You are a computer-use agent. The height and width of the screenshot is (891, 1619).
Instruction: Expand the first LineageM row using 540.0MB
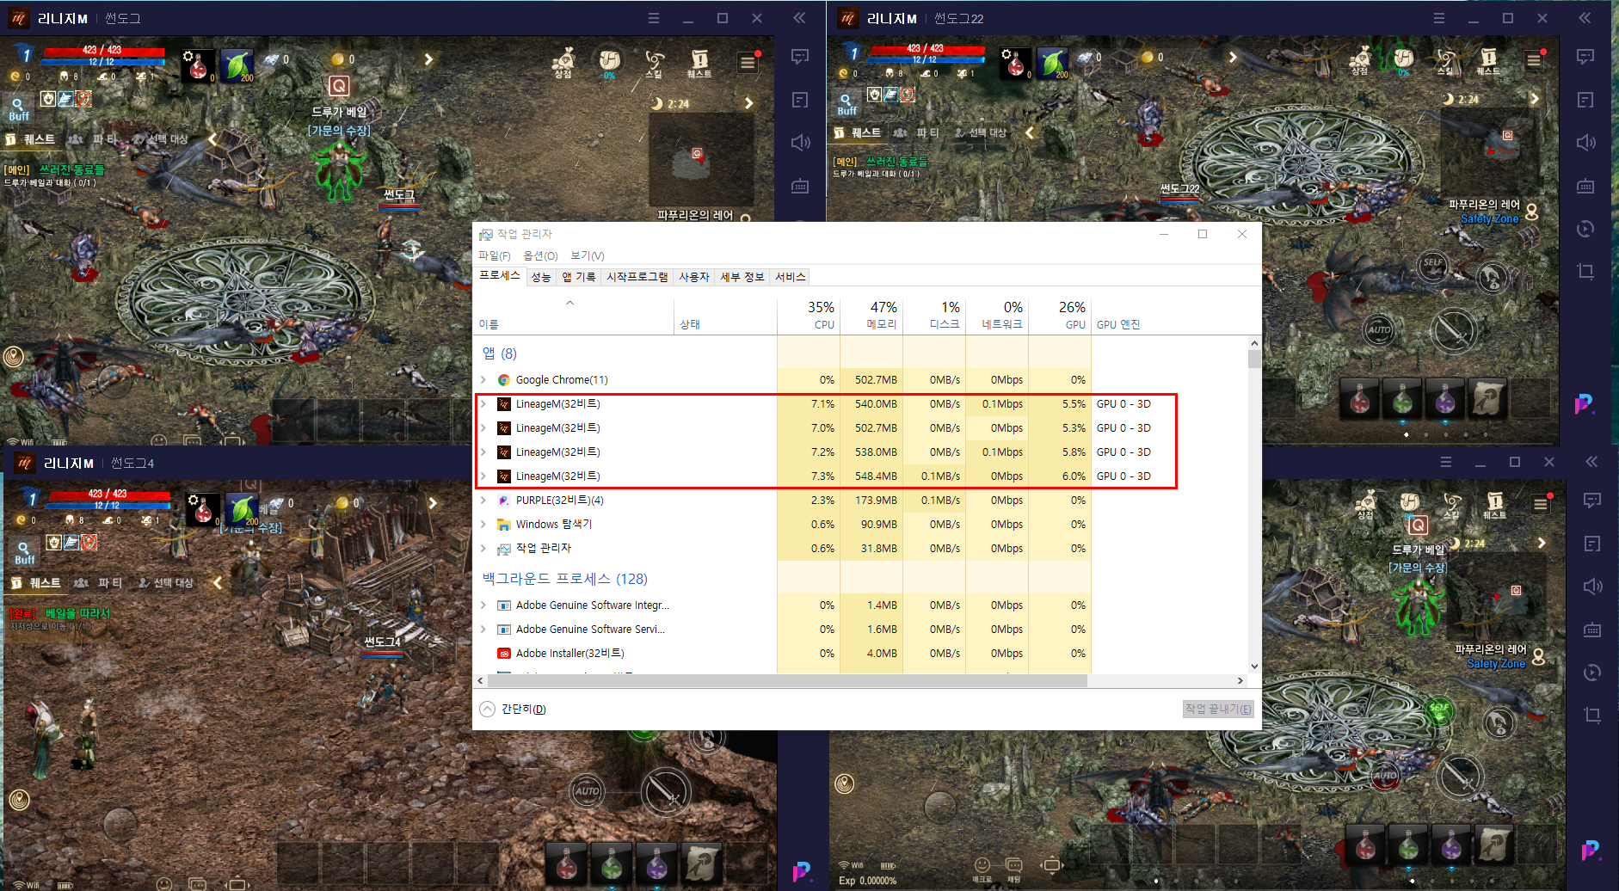[483, 403]
